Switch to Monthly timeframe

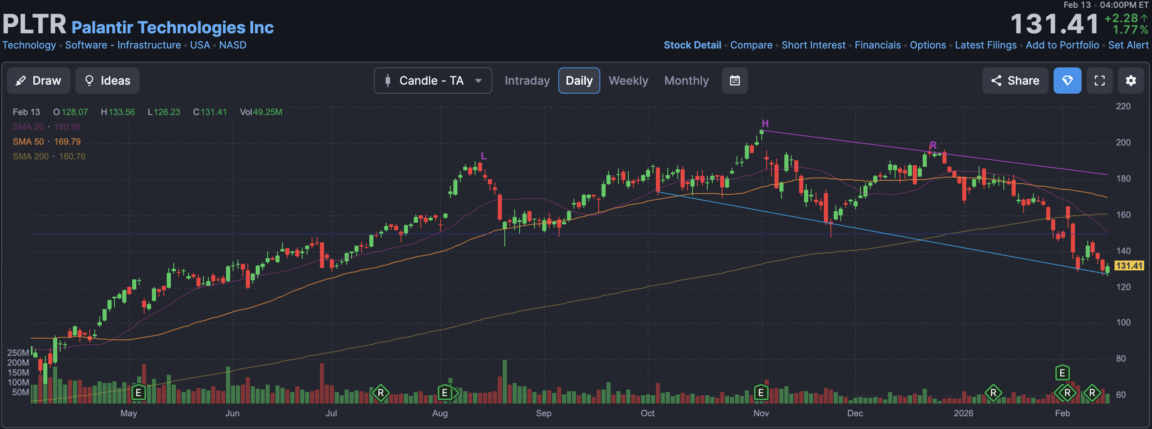(x=686, y=81)
